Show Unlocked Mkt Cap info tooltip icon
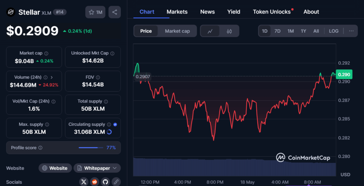The image size is (364, 186). tap(112, 53)
